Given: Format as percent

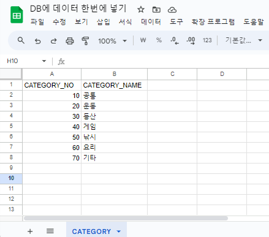Looking at the screenshot, I should (159, 40).
